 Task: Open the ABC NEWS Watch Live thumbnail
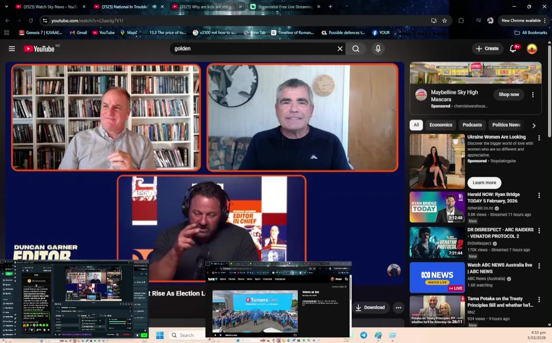pyautogui.click(x=437, y=278)
